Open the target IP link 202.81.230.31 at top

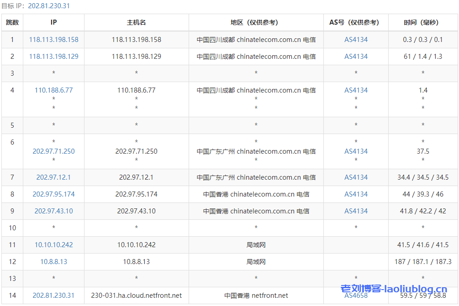coord(47,6)
